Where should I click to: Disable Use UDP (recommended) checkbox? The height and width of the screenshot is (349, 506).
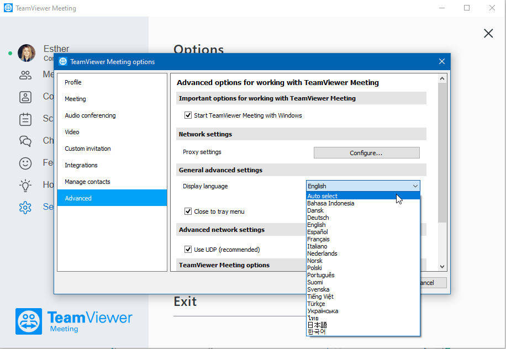pyautogui.click(x=188, y=250)
